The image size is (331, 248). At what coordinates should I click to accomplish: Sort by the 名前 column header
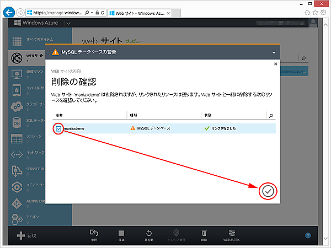point(57,116)
